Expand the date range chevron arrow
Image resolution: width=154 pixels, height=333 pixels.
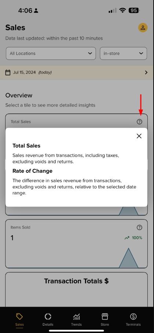click(146, 72)
